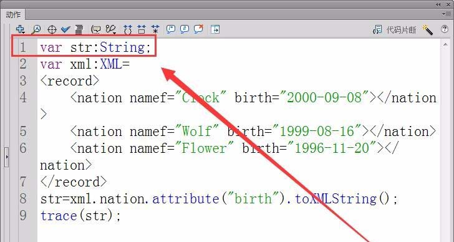454x242 pixels.
Task: Collapse selection icon in toolbar
Action: (x=142, y=29)
